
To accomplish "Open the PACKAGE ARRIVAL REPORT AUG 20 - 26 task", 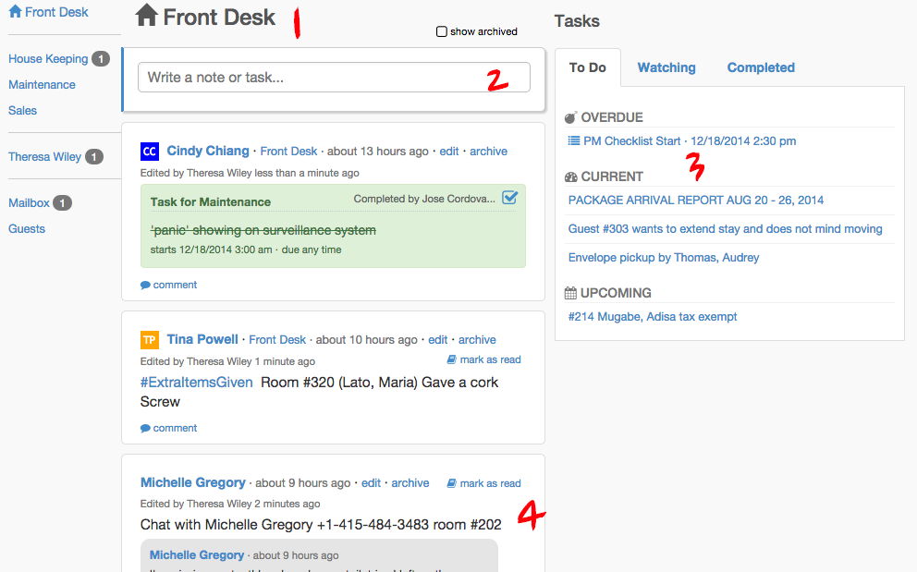I will (696, 200).
